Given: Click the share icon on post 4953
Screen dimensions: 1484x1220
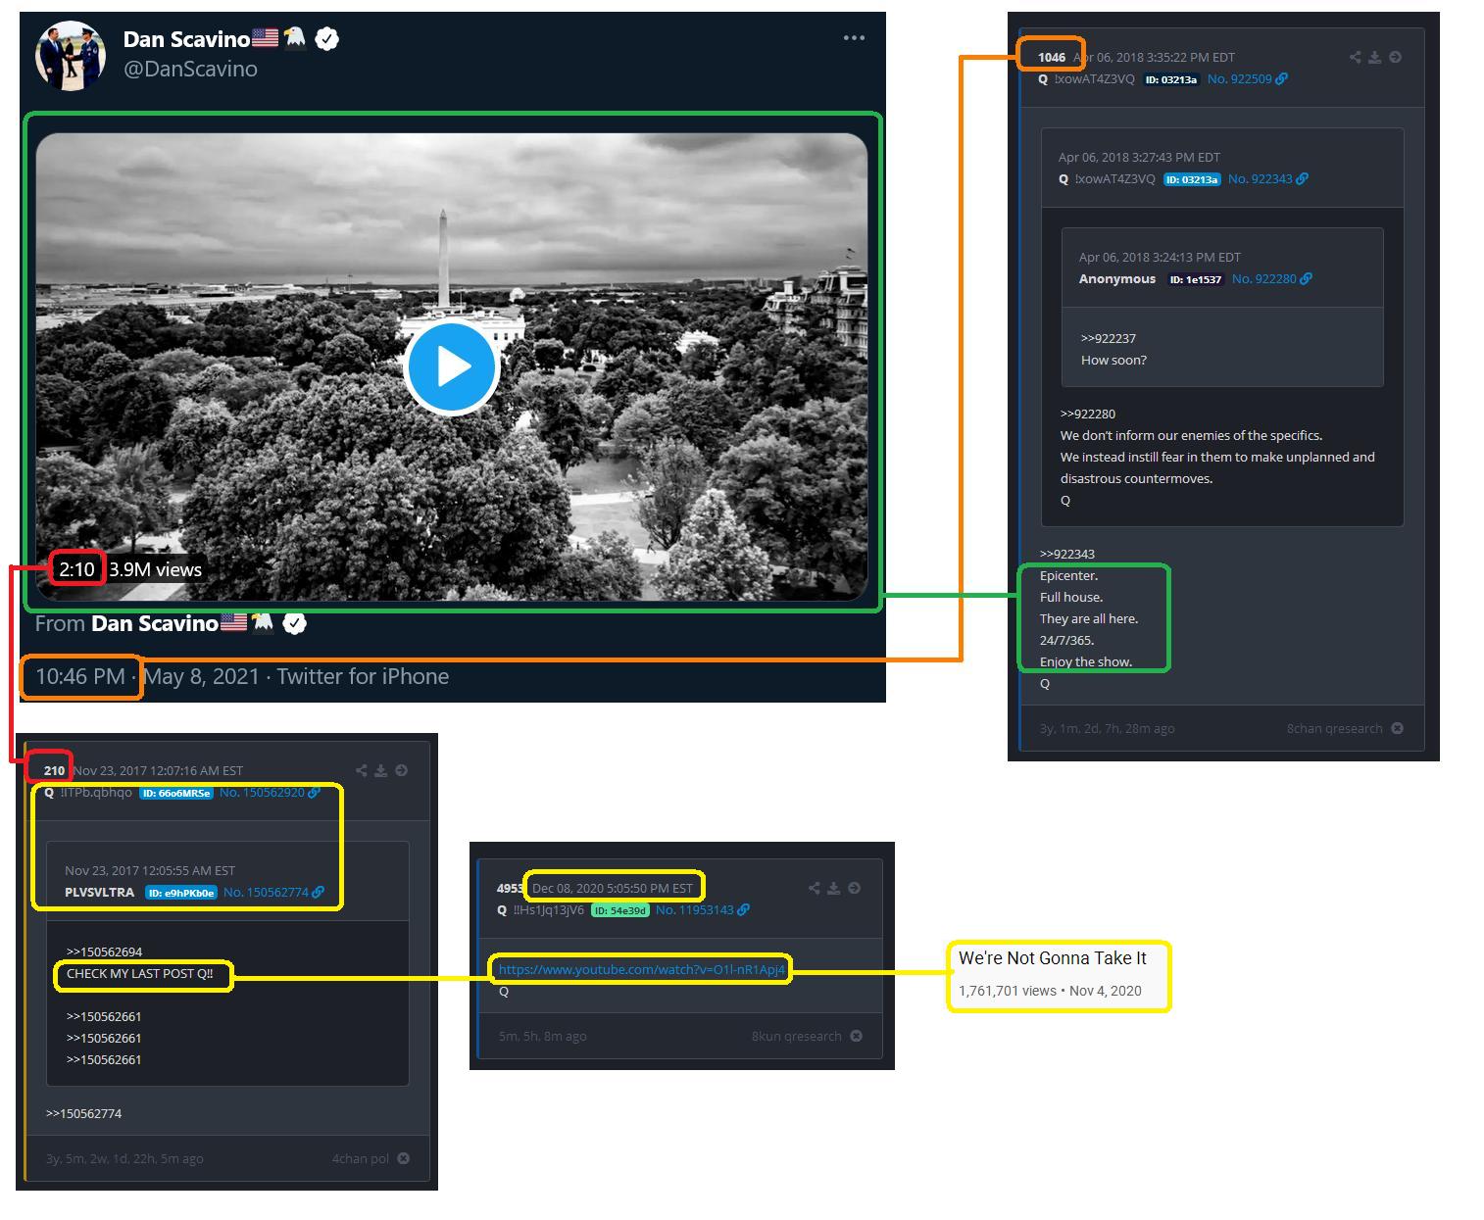Looking at the screenshot, I should (814, 888).
